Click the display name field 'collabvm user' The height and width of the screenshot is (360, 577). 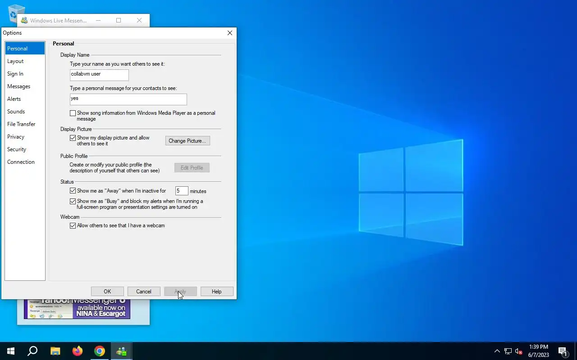(x=99, y=75)
